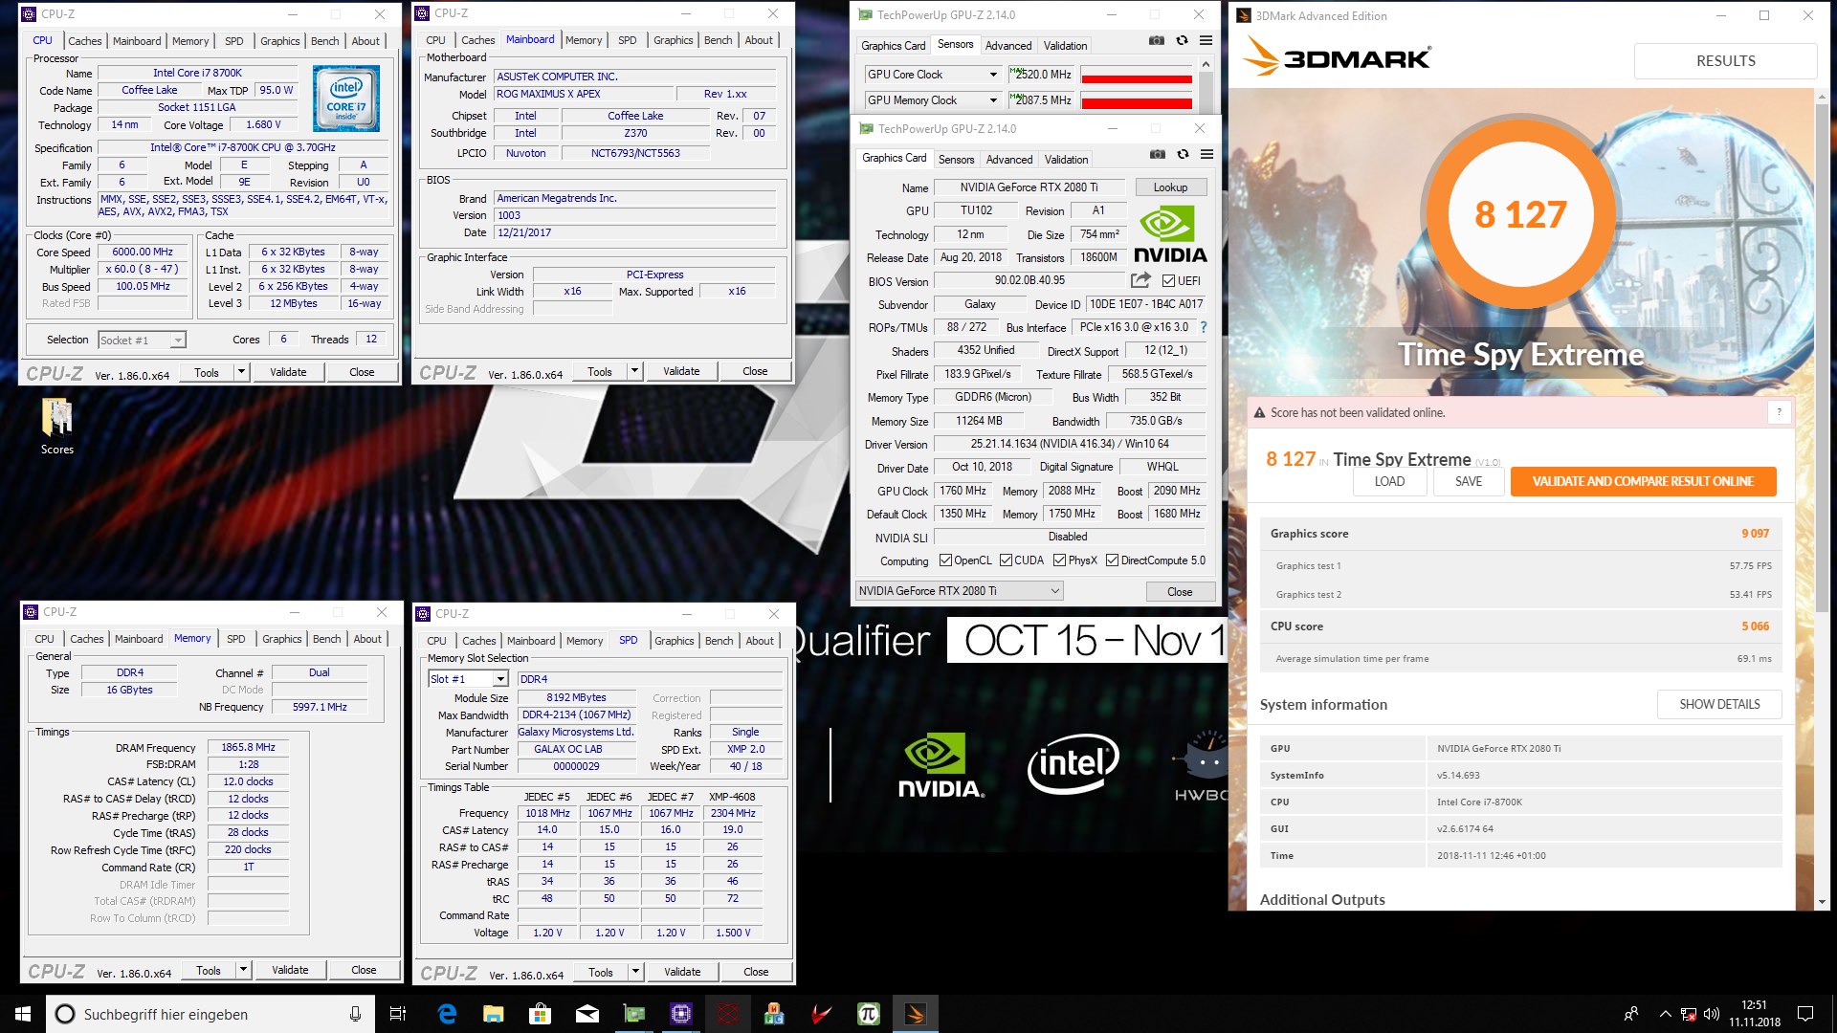Open Bench tab in CPU-Z Mainboard window
This screenshot has width=1837, height=1033.
[719, 40]
